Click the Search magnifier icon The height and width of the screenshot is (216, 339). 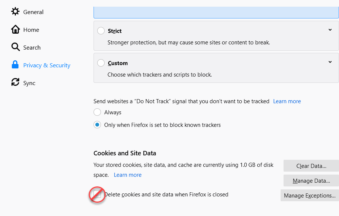[x=15, y=47]
